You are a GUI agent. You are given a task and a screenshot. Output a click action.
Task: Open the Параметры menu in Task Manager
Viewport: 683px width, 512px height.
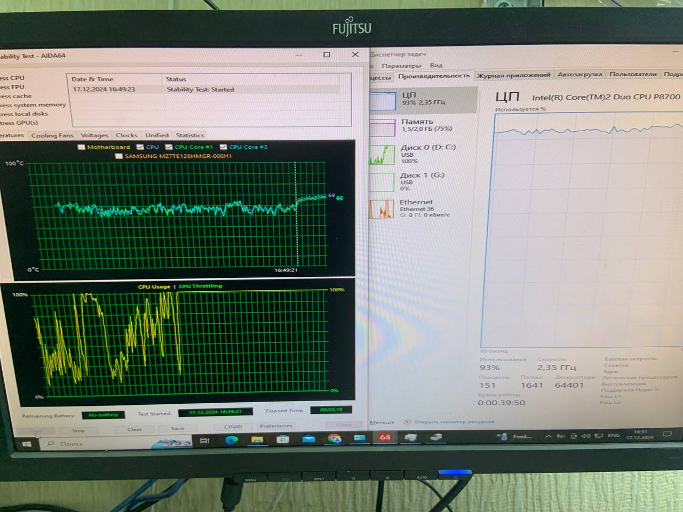[401, 66]
